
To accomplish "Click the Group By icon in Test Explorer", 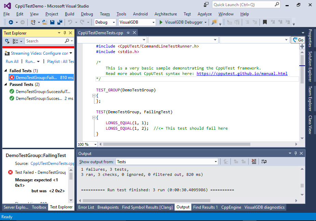I will coord(15,41).
